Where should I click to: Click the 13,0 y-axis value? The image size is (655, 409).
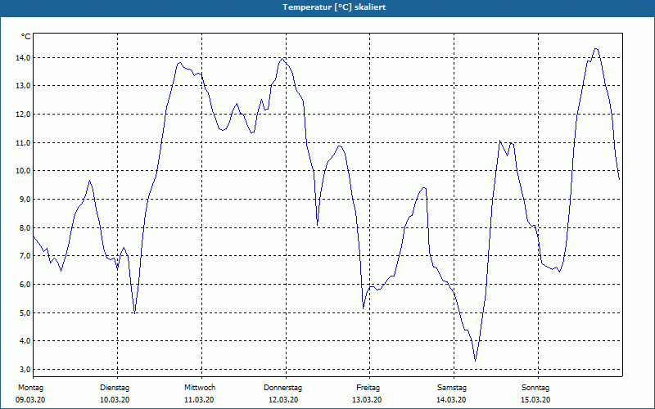pos(24,86)
